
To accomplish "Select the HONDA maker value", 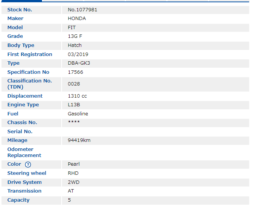I will click(77, 19).
